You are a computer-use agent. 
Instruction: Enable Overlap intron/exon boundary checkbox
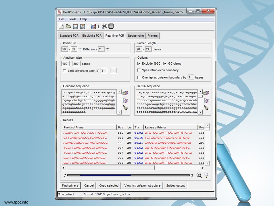[139, 77]
